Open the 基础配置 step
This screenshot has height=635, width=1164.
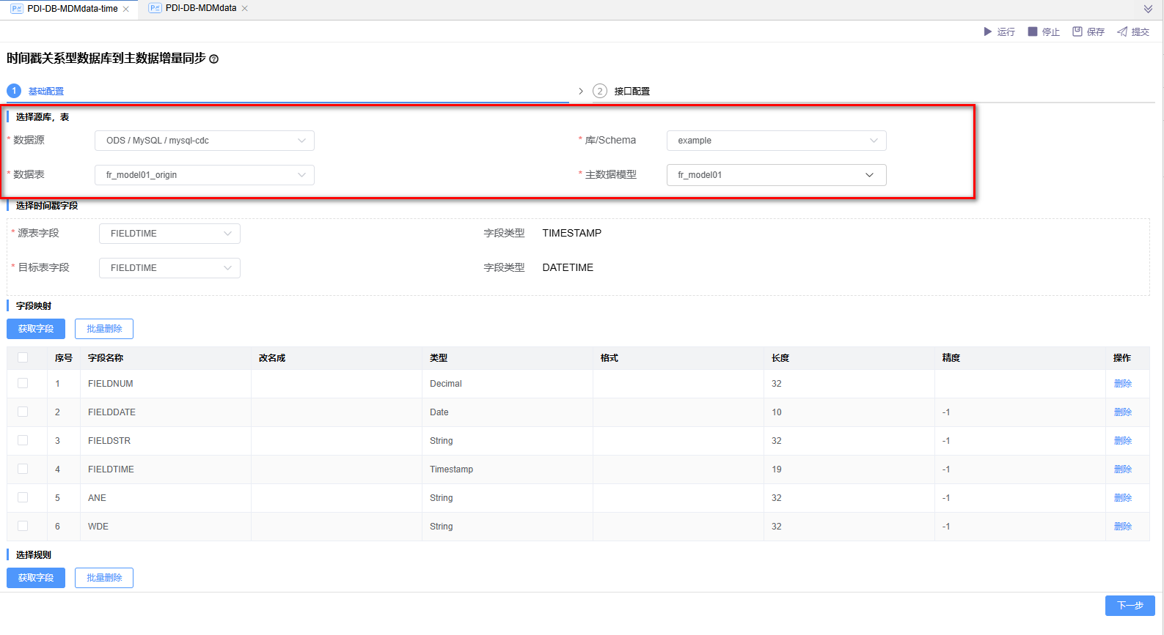pyautogui.click(x=46, y=92)
